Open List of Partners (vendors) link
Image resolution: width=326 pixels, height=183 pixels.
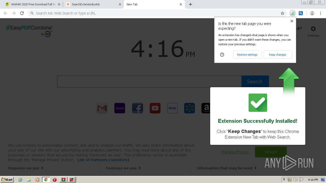point(103,160)
